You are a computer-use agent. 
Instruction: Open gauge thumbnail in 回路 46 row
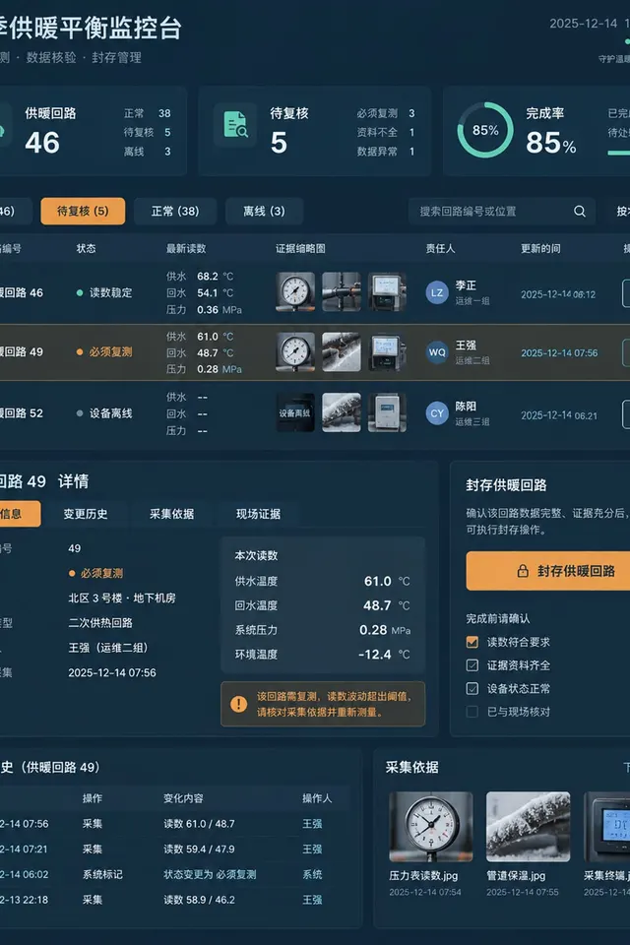coord(295,291)
